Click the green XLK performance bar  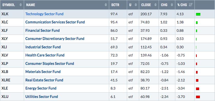[198, 14]
